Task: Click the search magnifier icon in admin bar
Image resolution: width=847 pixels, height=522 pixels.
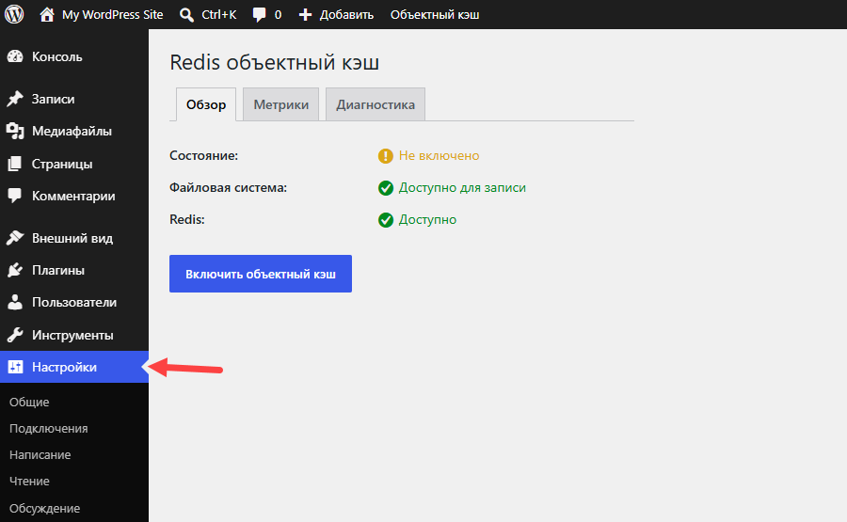Action: [x=187, y=15]
